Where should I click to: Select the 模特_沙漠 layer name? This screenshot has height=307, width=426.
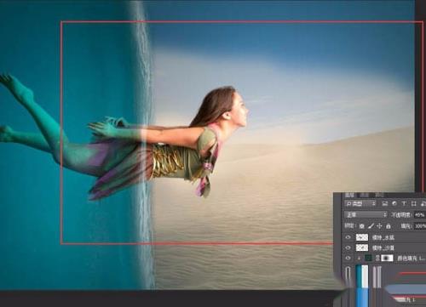(383, 247)
